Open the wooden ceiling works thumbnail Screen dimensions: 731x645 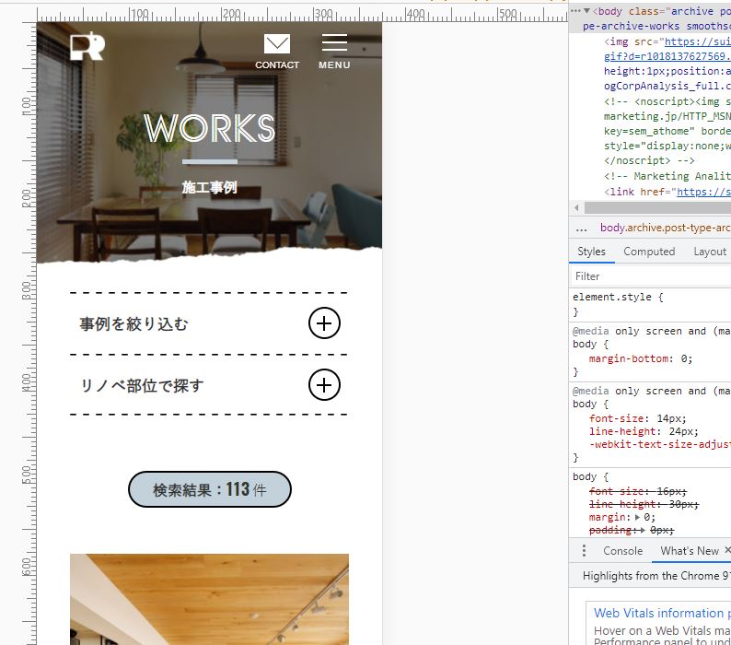coord(209,599)
